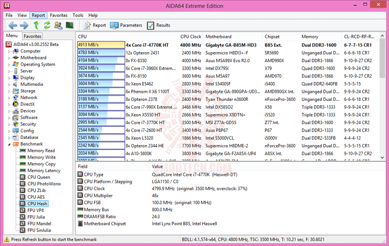Expand the Motherboard tree node

click(9, 58)
